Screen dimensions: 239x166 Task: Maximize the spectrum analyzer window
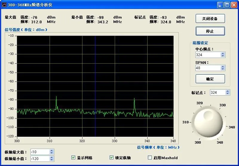click(x=227, y=5)
